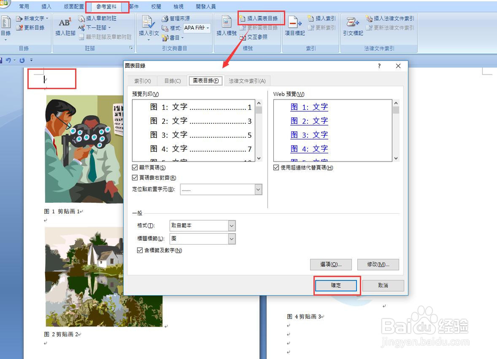497x359 pixels.
Task: Click Web preview scrollbar down arrow
Action: pos(396,158)
